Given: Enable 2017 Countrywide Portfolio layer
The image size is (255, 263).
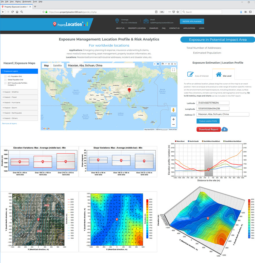Looking at the screenshot, I should click(x=6, y=83).
